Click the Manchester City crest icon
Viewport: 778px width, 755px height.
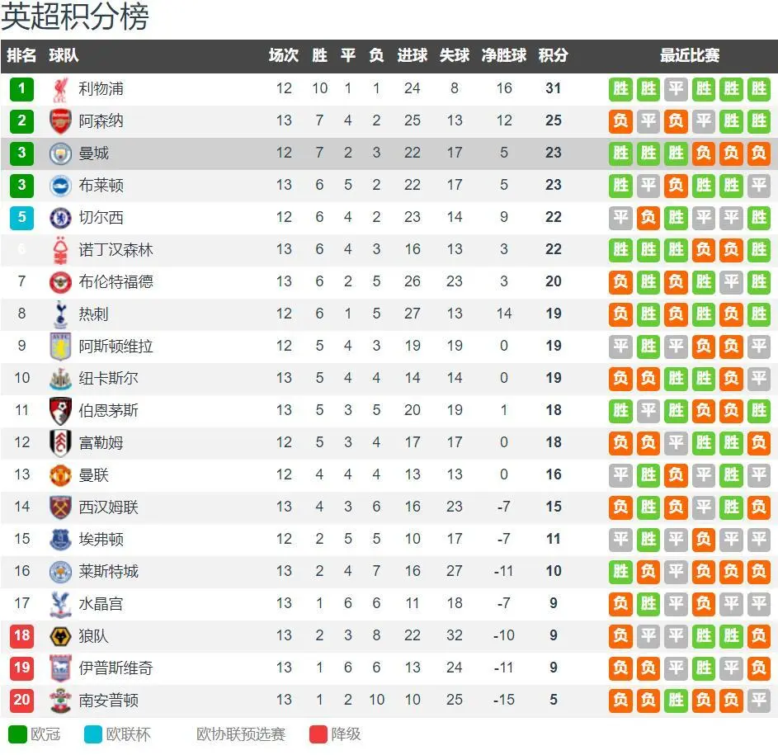[x=60, y=153]
